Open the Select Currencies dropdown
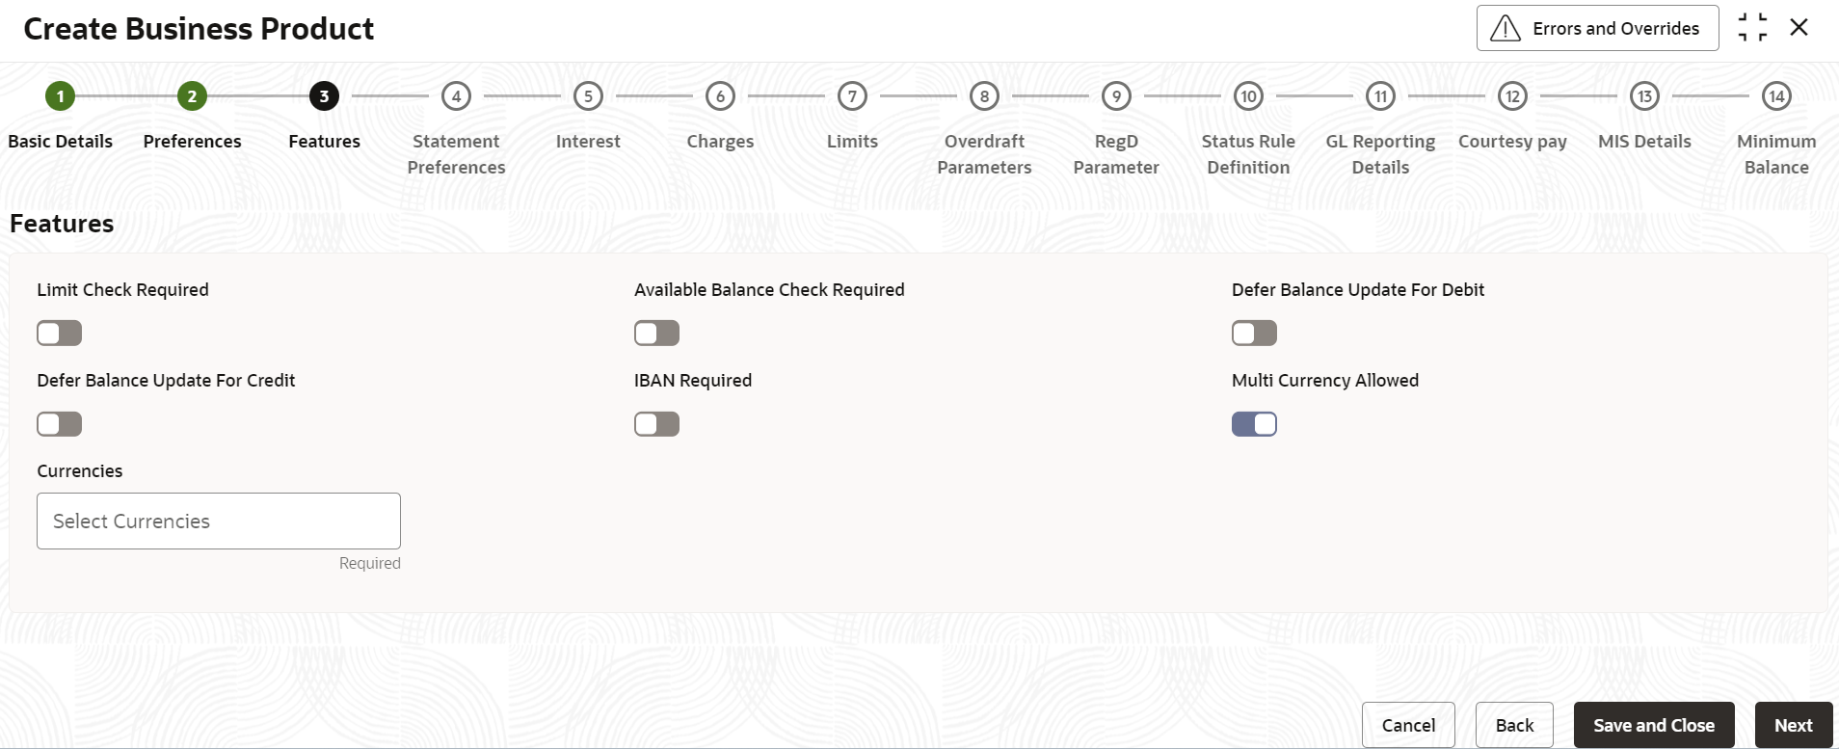 coord(219,522)
